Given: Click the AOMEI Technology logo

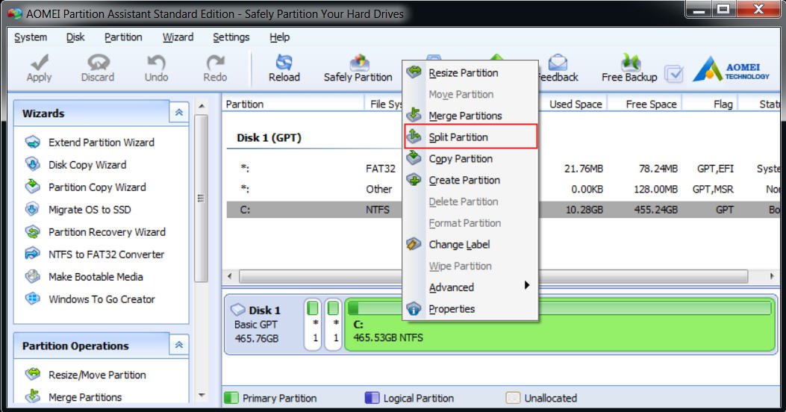Looking at the screenshot, I should [731, 69].
